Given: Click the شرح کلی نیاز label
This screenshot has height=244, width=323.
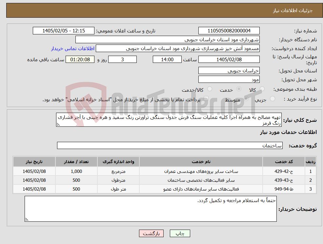Looking at the screenshot, I should (300, 120).
